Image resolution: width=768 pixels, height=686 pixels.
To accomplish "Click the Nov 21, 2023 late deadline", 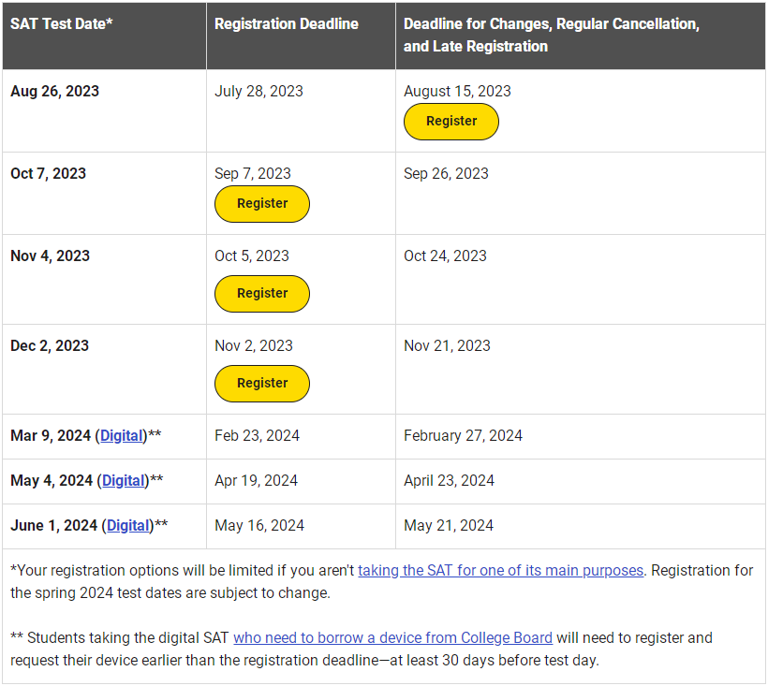I will pyautogui.click(x=447, y=346).
